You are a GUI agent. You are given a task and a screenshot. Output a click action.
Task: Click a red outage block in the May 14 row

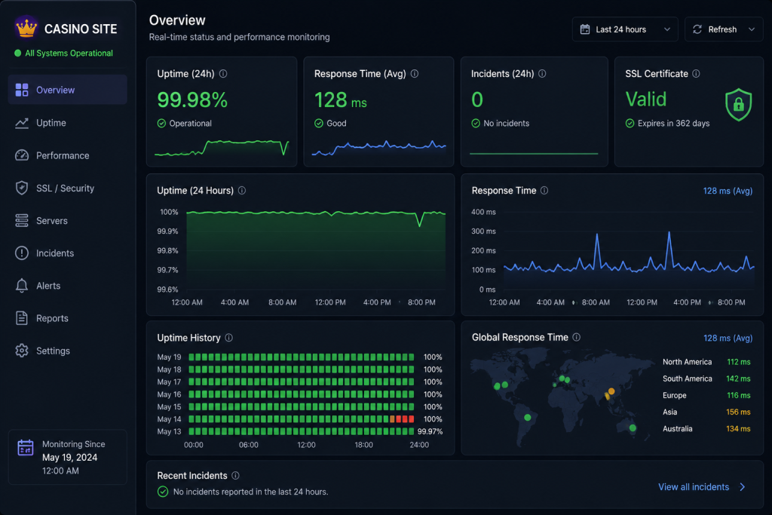point(398,419)
